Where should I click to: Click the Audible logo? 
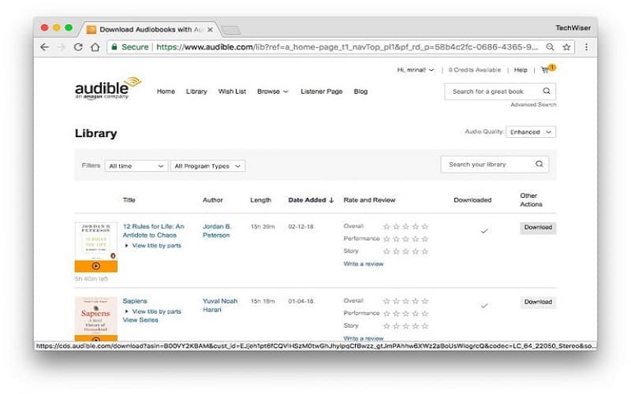tap(107, 88)
